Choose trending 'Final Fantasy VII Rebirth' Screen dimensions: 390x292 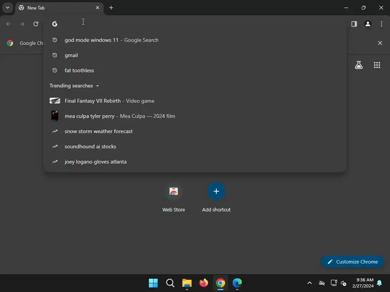tap(195, 101)
